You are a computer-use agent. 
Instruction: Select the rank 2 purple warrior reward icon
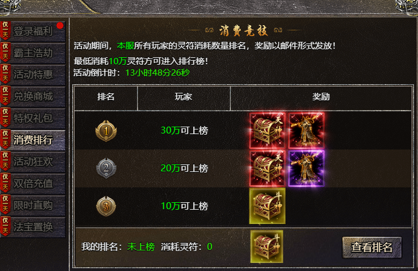pyautogui.click(x=307, y=168)
